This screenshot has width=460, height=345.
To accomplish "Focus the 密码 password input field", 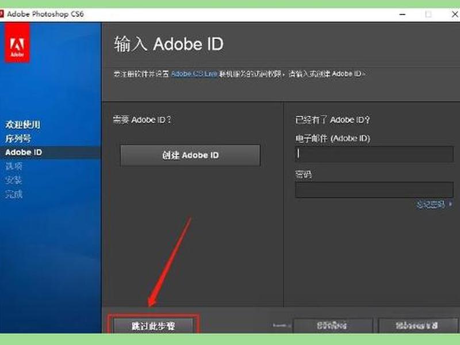I will [374, 190].
